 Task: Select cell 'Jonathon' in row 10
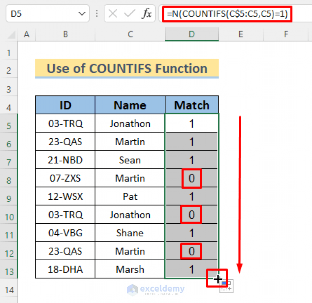pos(130,214)
